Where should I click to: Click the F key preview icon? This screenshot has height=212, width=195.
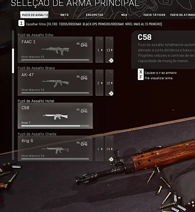pyautogui.click(x=141, y=77)
